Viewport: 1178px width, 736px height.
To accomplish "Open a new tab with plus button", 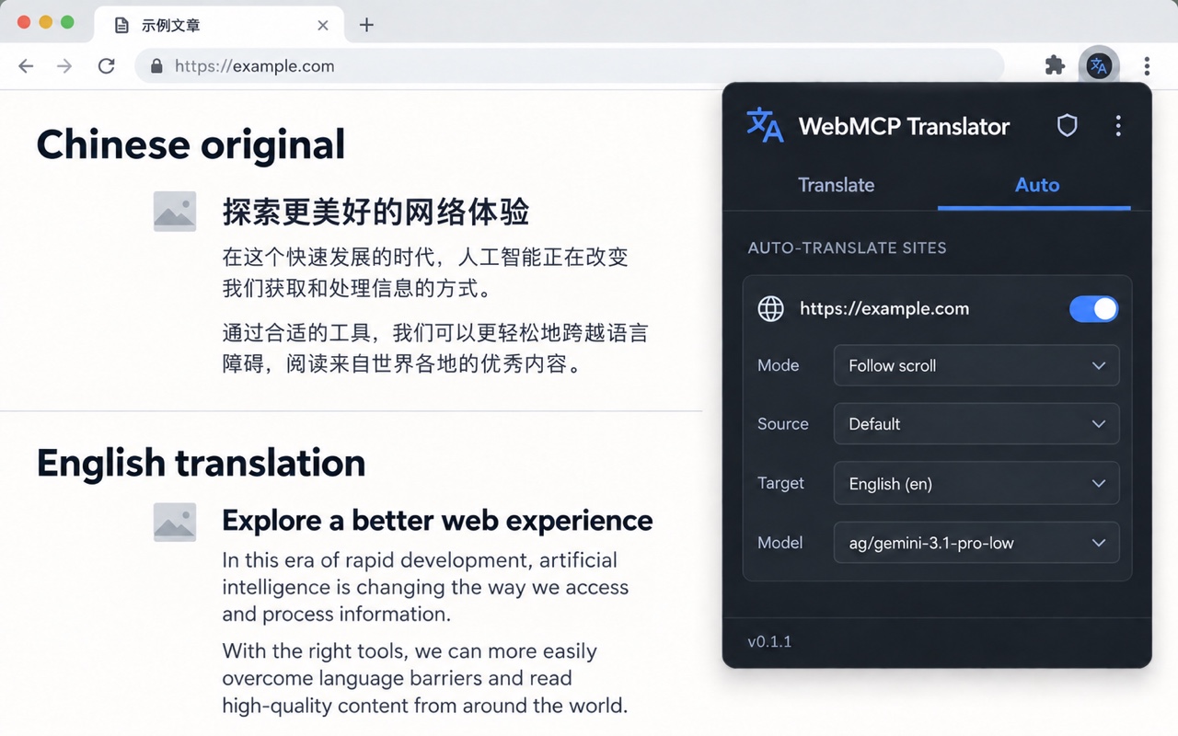I will click(x=366, y=25).
